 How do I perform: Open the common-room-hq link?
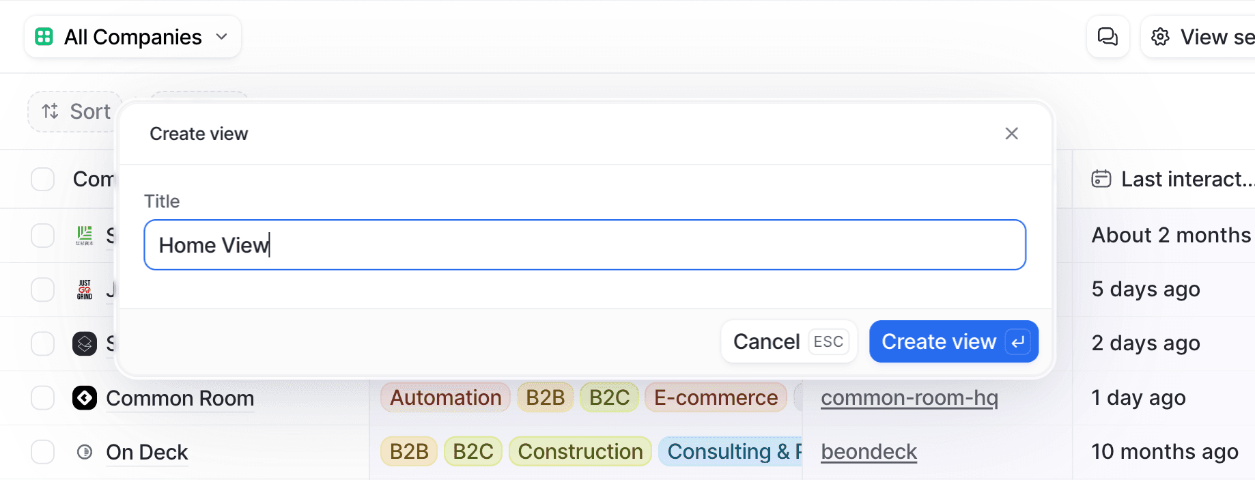click(909, 397)
